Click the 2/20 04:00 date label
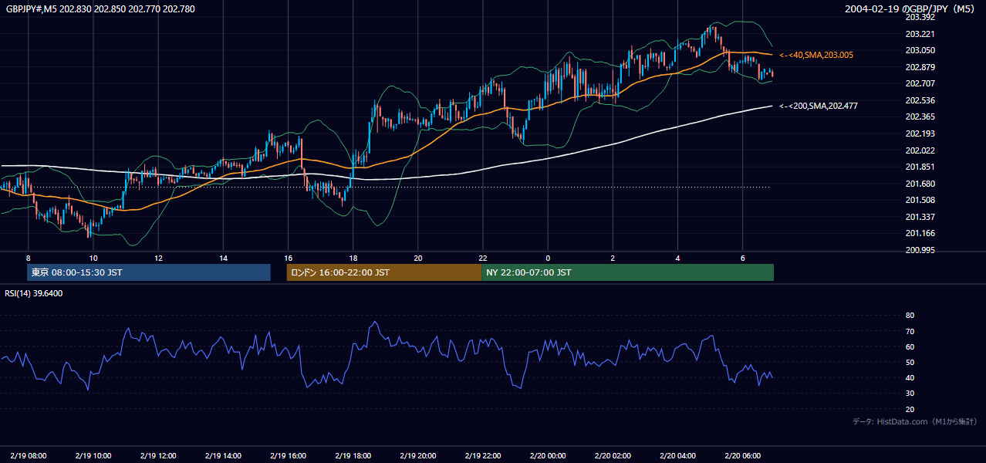The width and height of the screenshot is (986, 463). pos(677,456)
